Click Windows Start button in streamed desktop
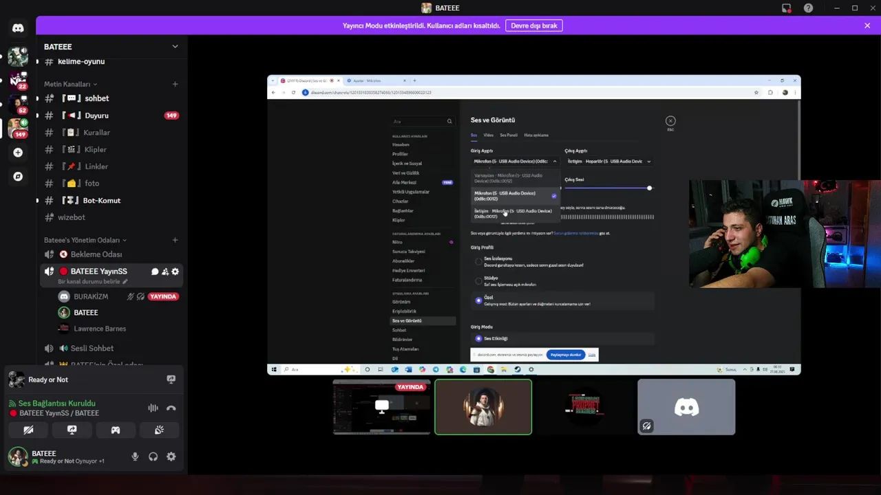The image size is (881, 495). 274,369
